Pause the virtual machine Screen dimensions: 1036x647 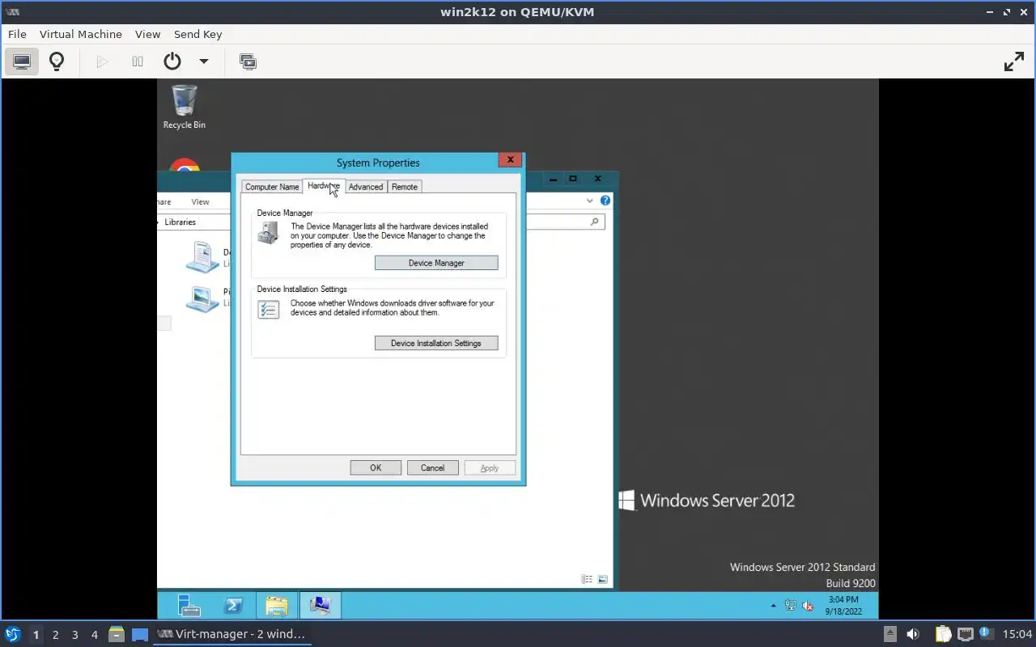pos(138,61)
